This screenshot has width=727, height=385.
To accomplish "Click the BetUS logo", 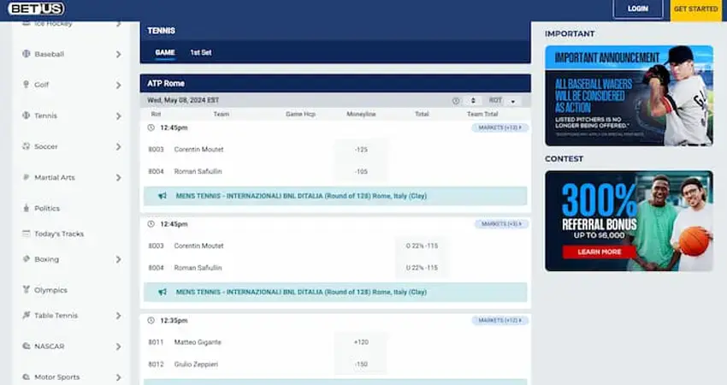I will click(36, 9).
